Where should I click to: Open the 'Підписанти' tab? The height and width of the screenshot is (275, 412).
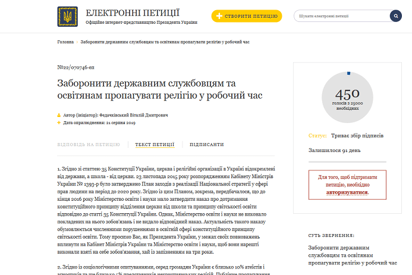207,144
